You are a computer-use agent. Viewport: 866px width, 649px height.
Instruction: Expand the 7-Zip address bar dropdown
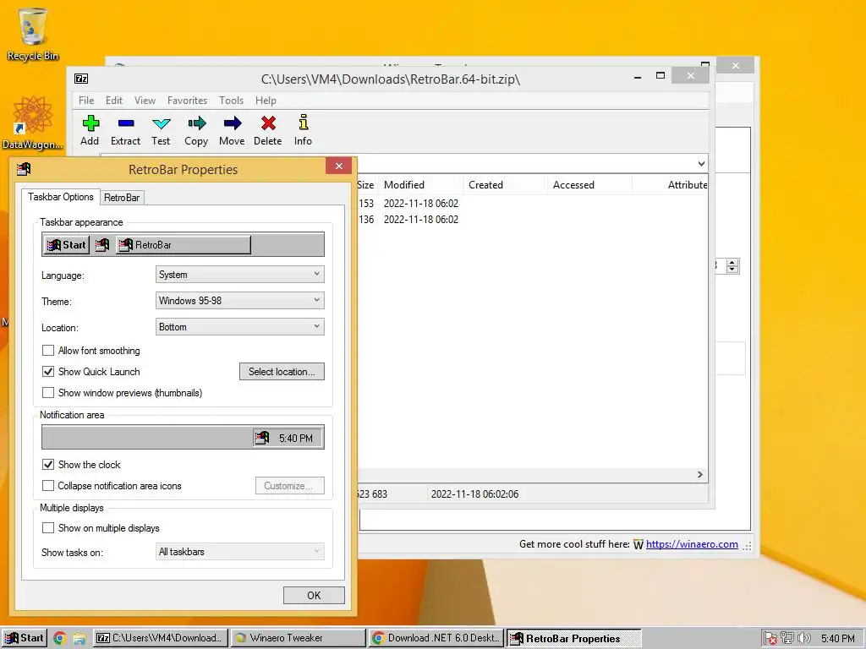(x=701, y=164)
